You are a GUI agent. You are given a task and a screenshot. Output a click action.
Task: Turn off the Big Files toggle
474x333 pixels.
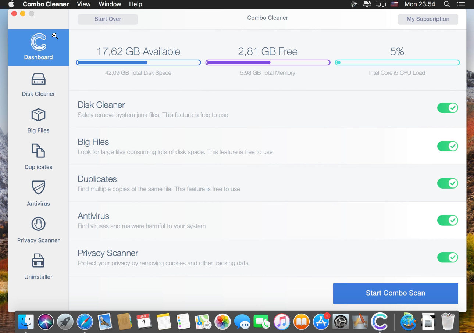pos(448,146)
